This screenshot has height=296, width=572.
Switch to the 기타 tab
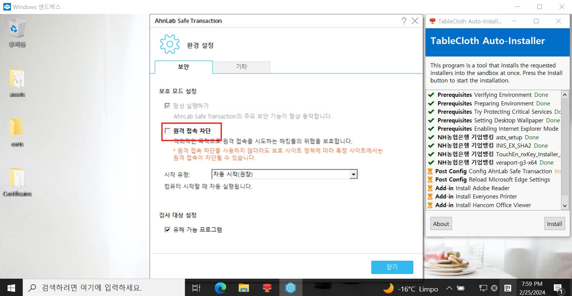[241, 67]
